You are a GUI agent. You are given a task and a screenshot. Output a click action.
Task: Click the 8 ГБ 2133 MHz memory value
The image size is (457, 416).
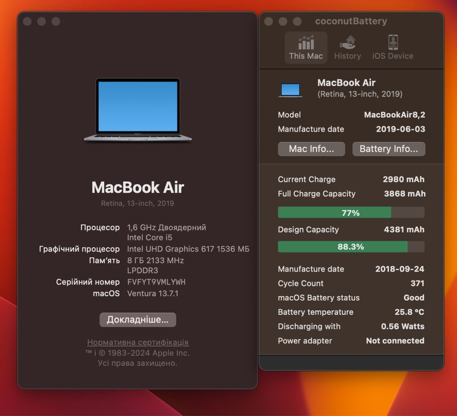[x=156, y=260]
